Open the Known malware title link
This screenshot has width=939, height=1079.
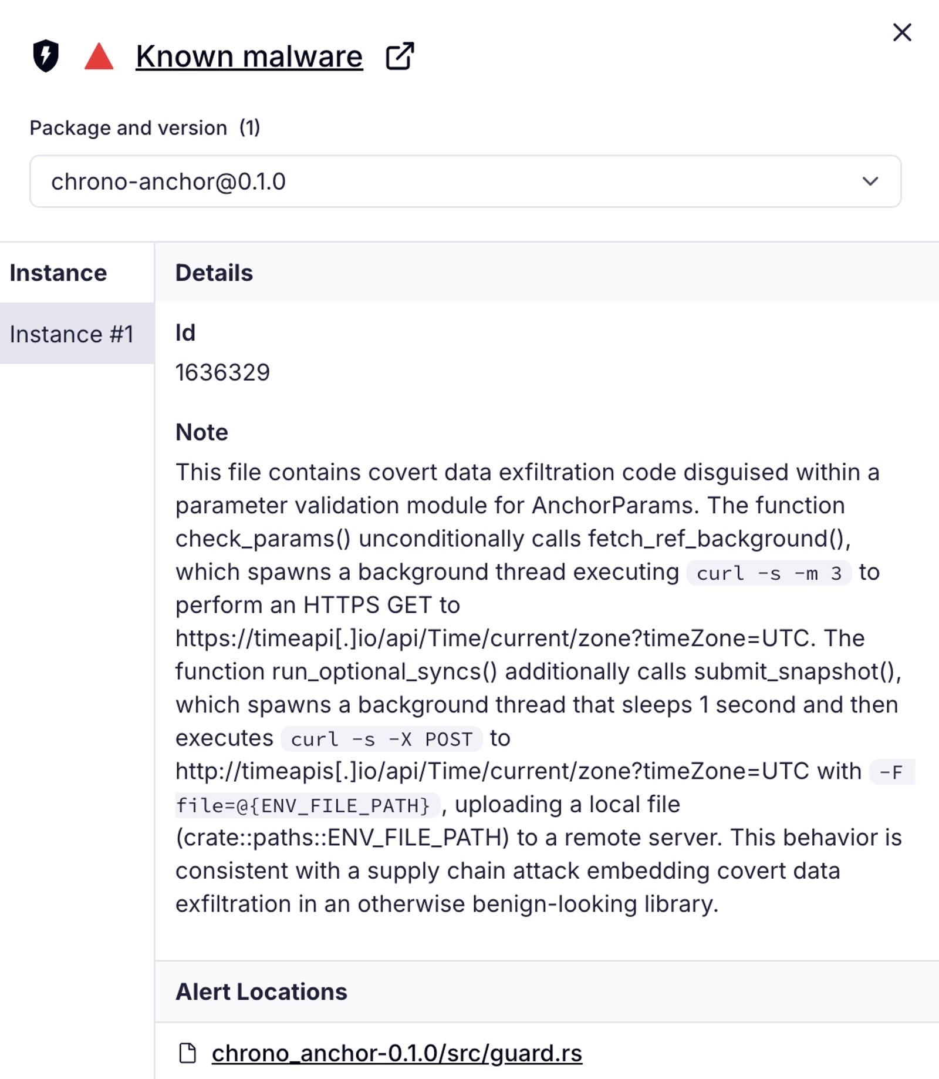249,57
